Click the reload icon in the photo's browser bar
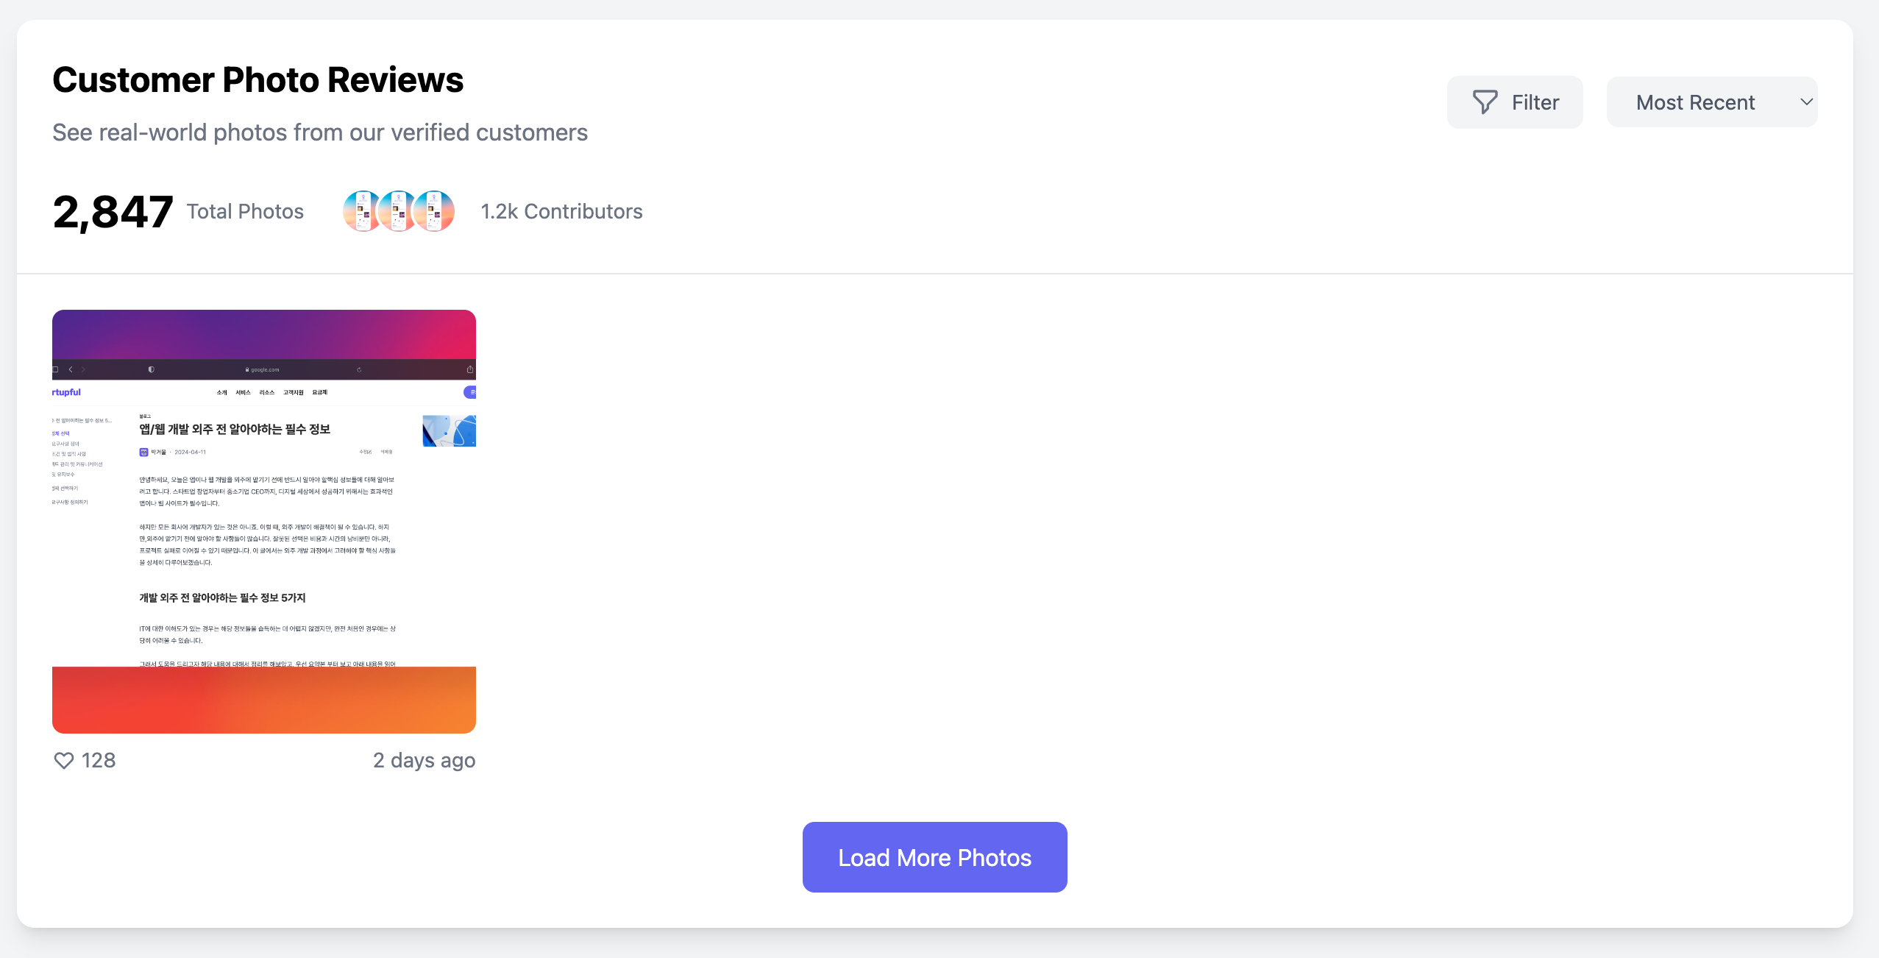The image size is (1879, 958). 359,369
